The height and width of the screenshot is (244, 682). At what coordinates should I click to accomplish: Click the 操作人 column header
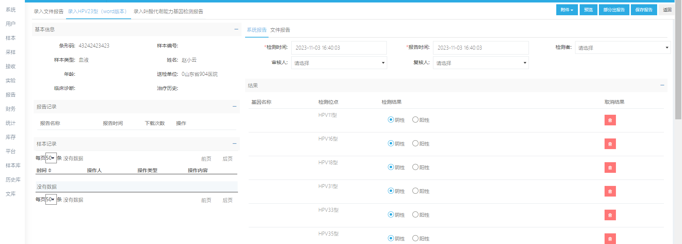pyautogui.click(x=94, y=170)
